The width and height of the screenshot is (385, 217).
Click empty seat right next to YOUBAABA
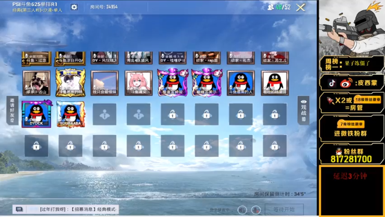tap(105, 115)
